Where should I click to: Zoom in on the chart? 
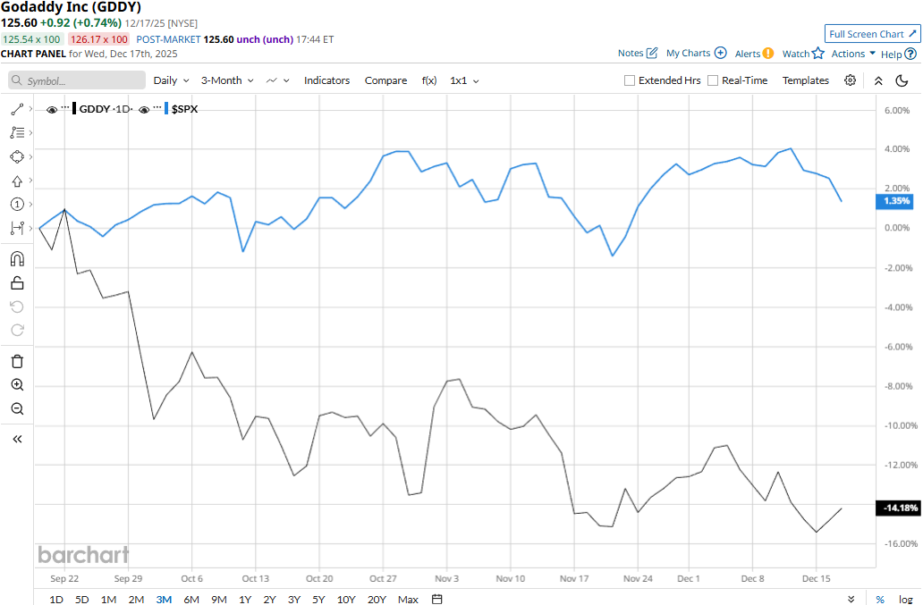pyautogui.click(x=17, y=385)
